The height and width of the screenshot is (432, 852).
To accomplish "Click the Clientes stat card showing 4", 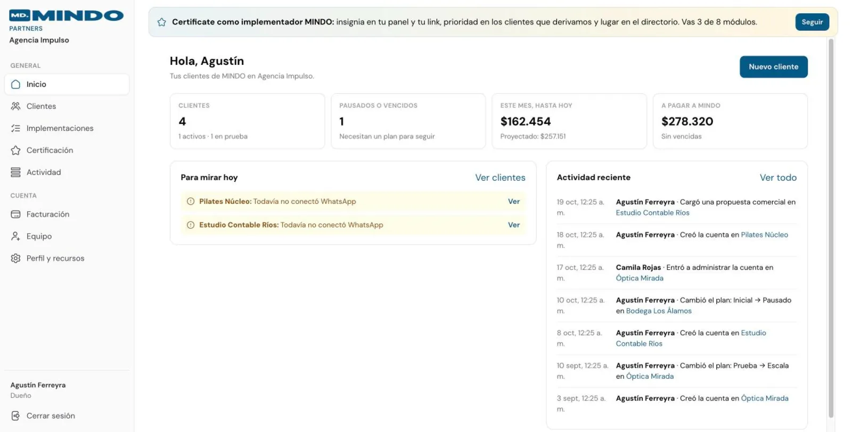I will pos(247,121).
